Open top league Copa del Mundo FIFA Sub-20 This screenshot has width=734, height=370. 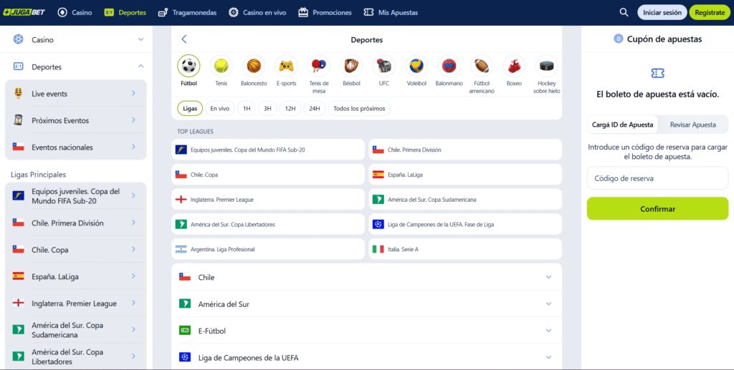coord(268,150)
